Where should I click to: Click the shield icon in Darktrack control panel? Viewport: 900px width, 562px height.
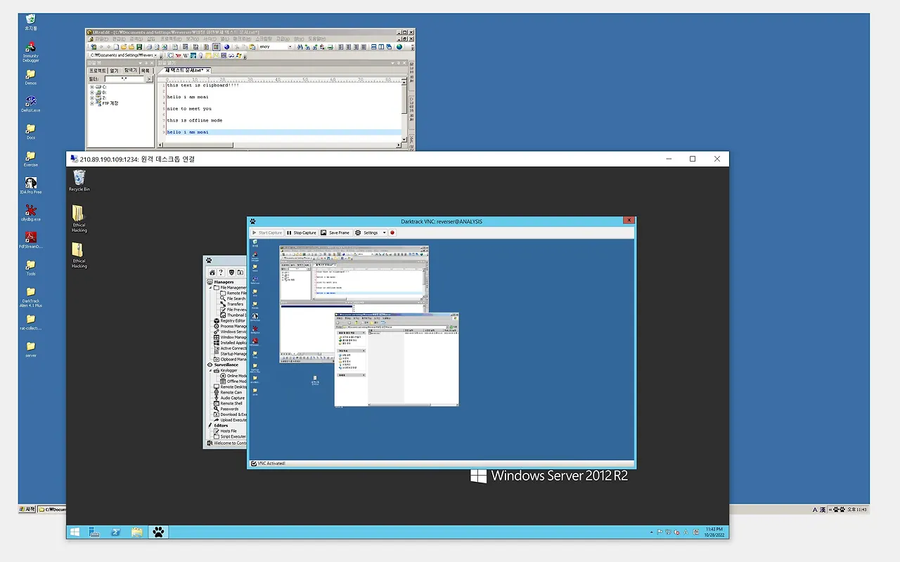231,273
